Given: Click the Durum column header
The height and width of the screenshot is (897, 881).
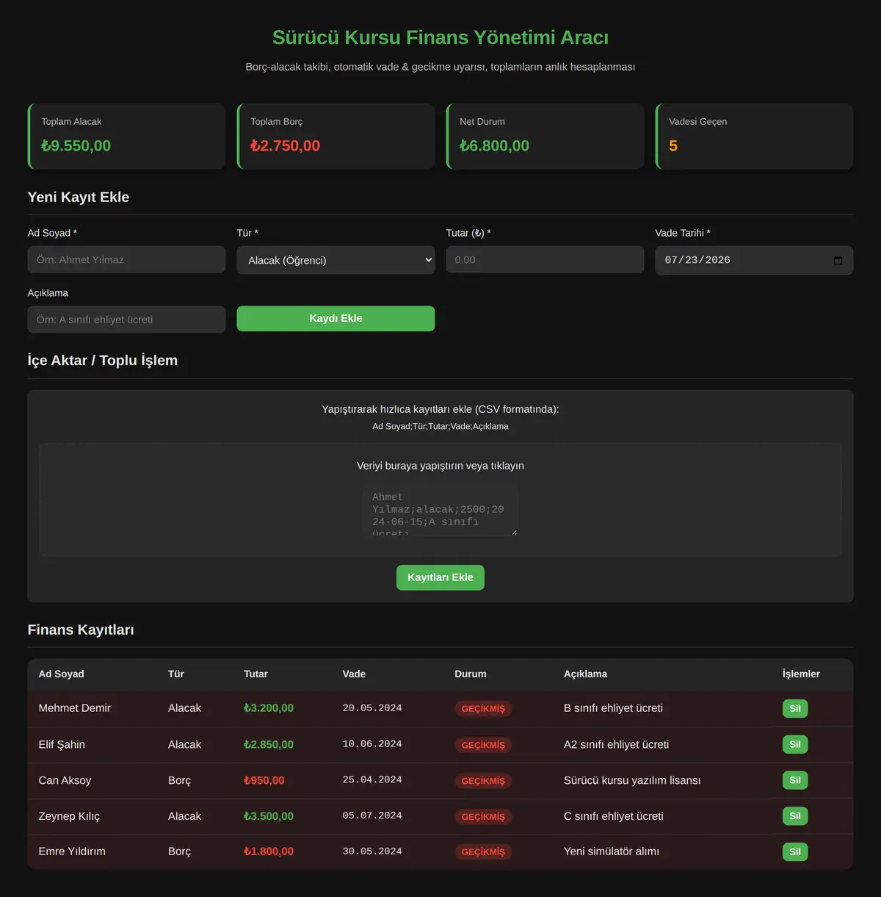Looking at the screenshot, I should 471,674.
